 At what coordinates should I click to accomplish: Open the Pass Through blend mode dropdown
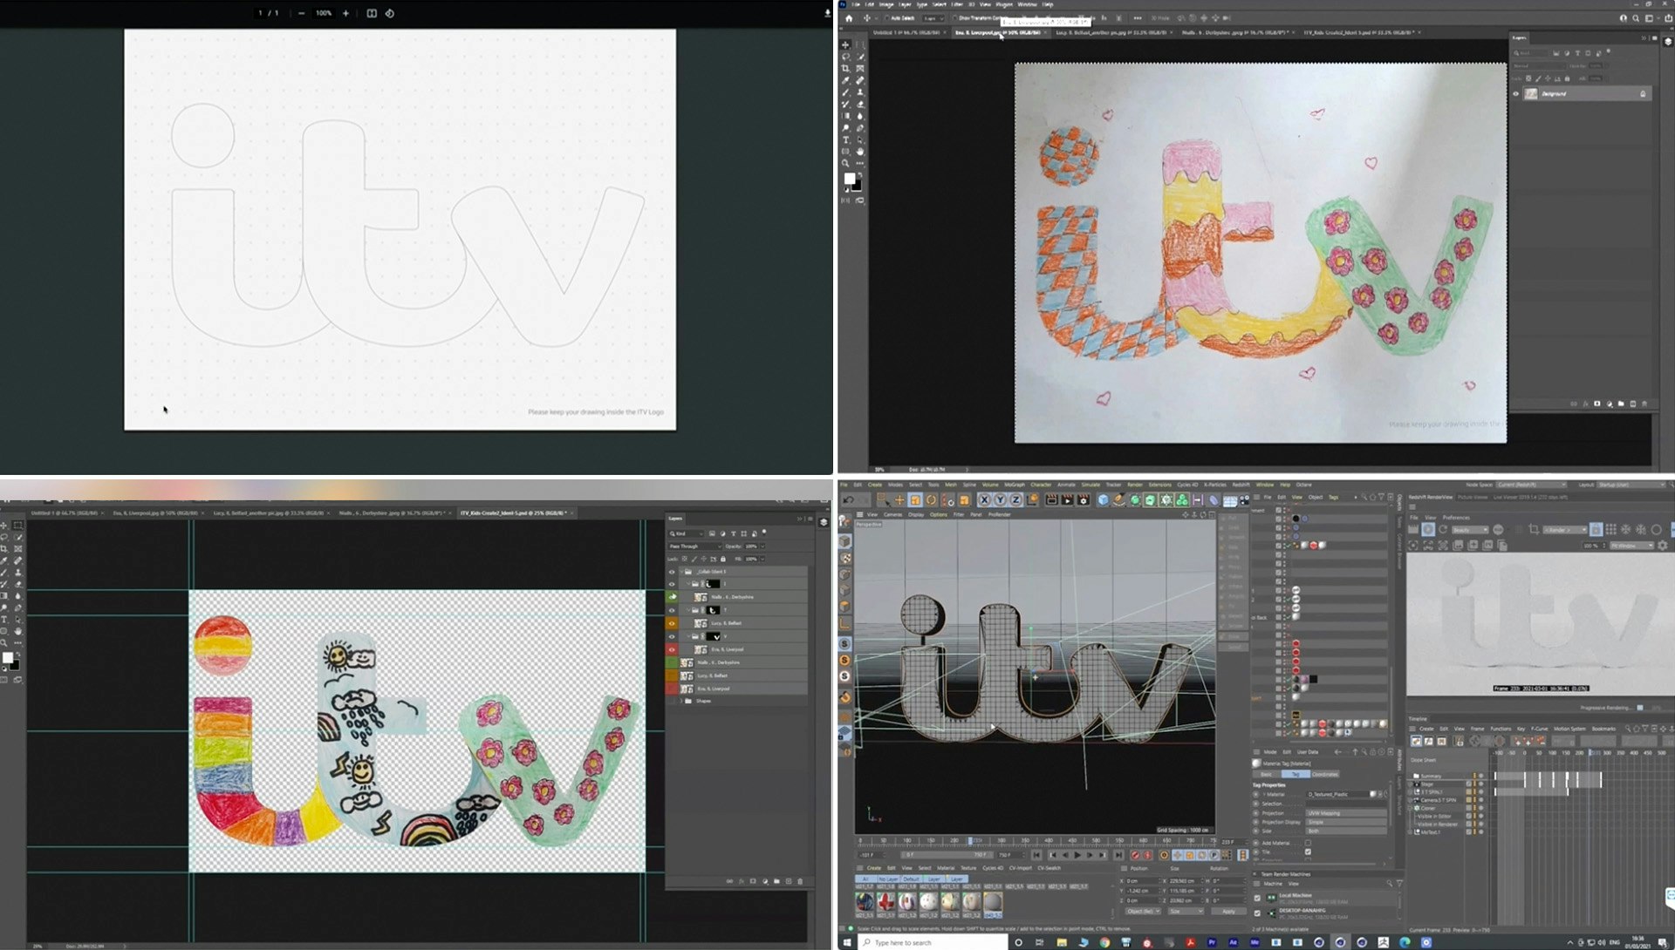click(694, 546)
